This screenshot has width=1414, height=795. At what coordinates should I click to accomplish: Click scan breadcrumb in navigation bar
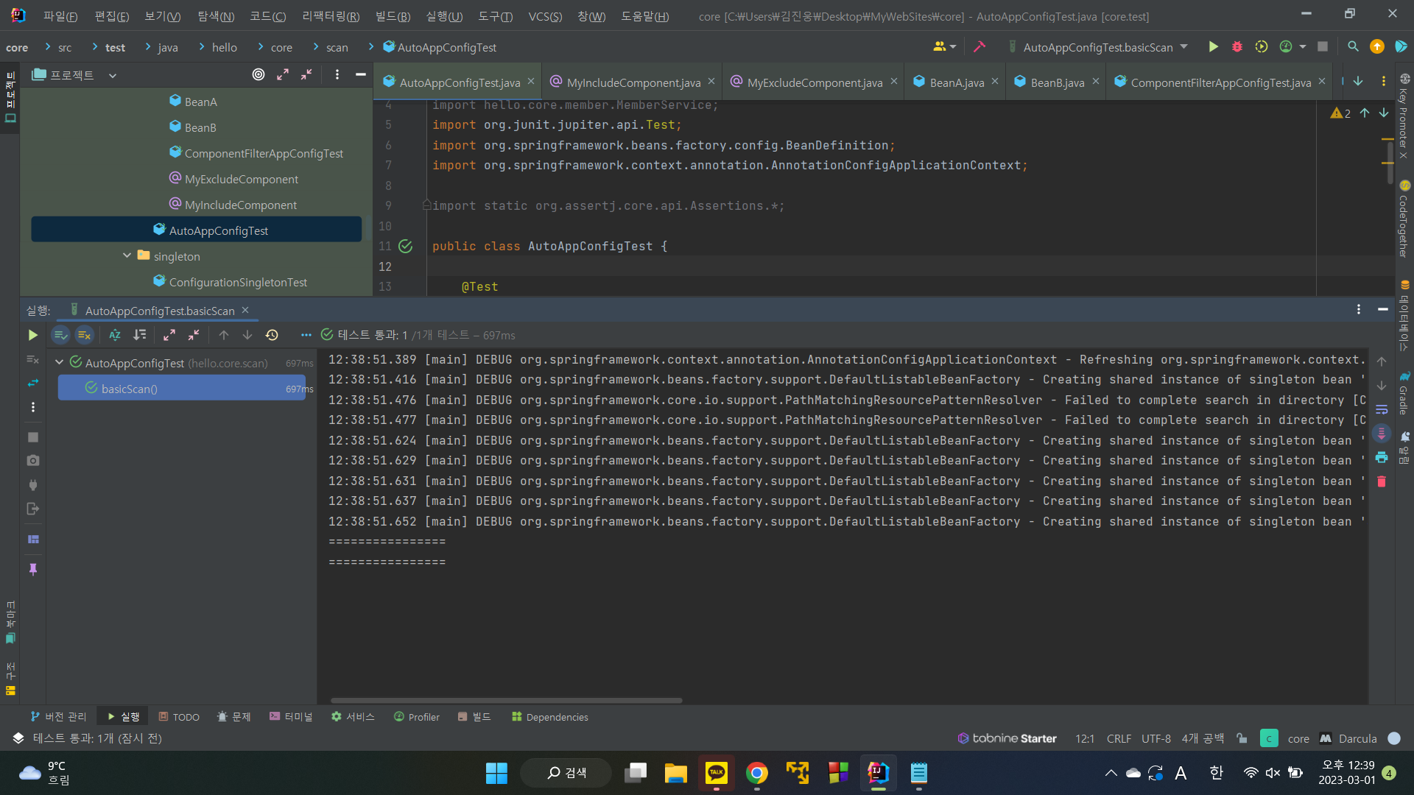pyautogui.click(x=337, y=47)
